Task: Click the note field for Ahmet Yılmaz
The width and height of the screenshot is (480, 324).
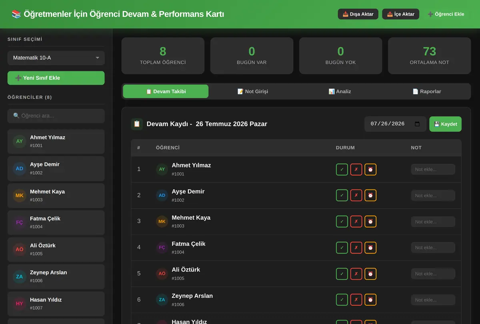Action: [x=433, y=170]
